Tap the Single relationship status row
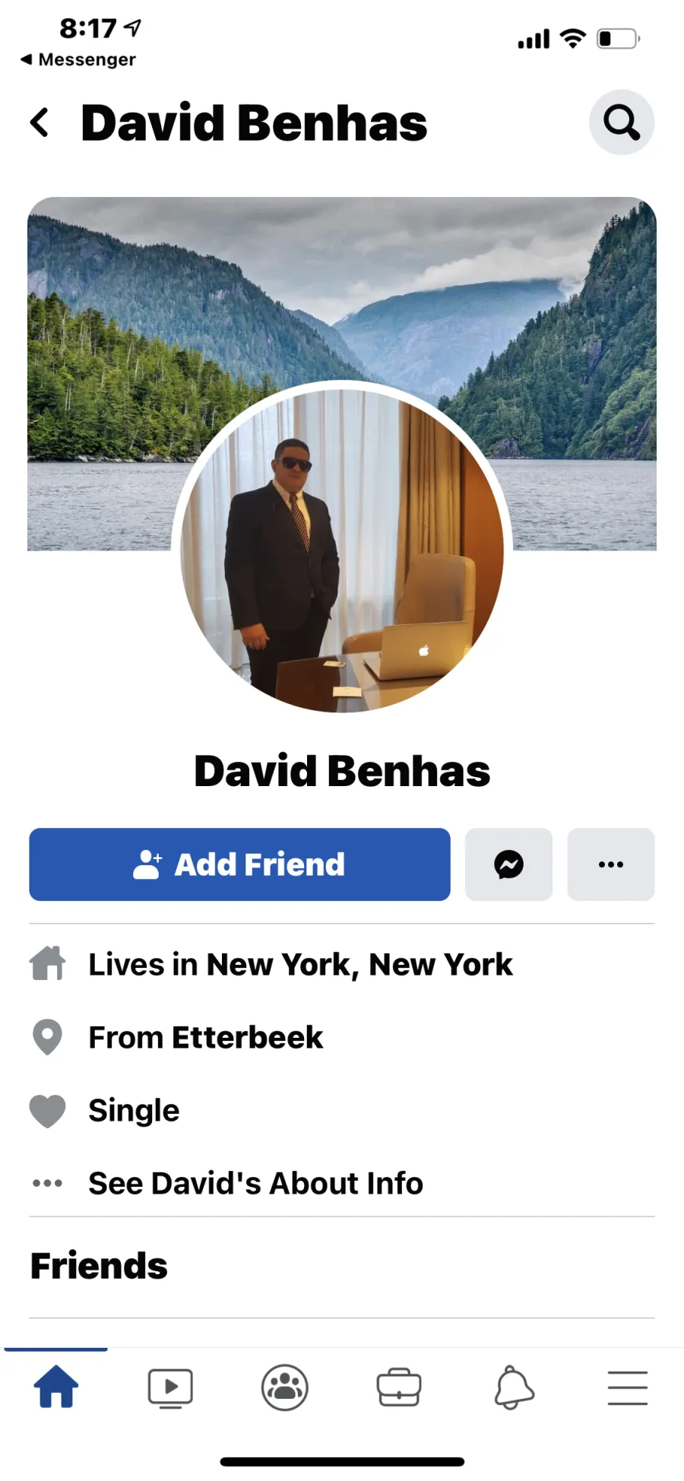This screenshot has height=1481, width=684. coord(342,1110)
